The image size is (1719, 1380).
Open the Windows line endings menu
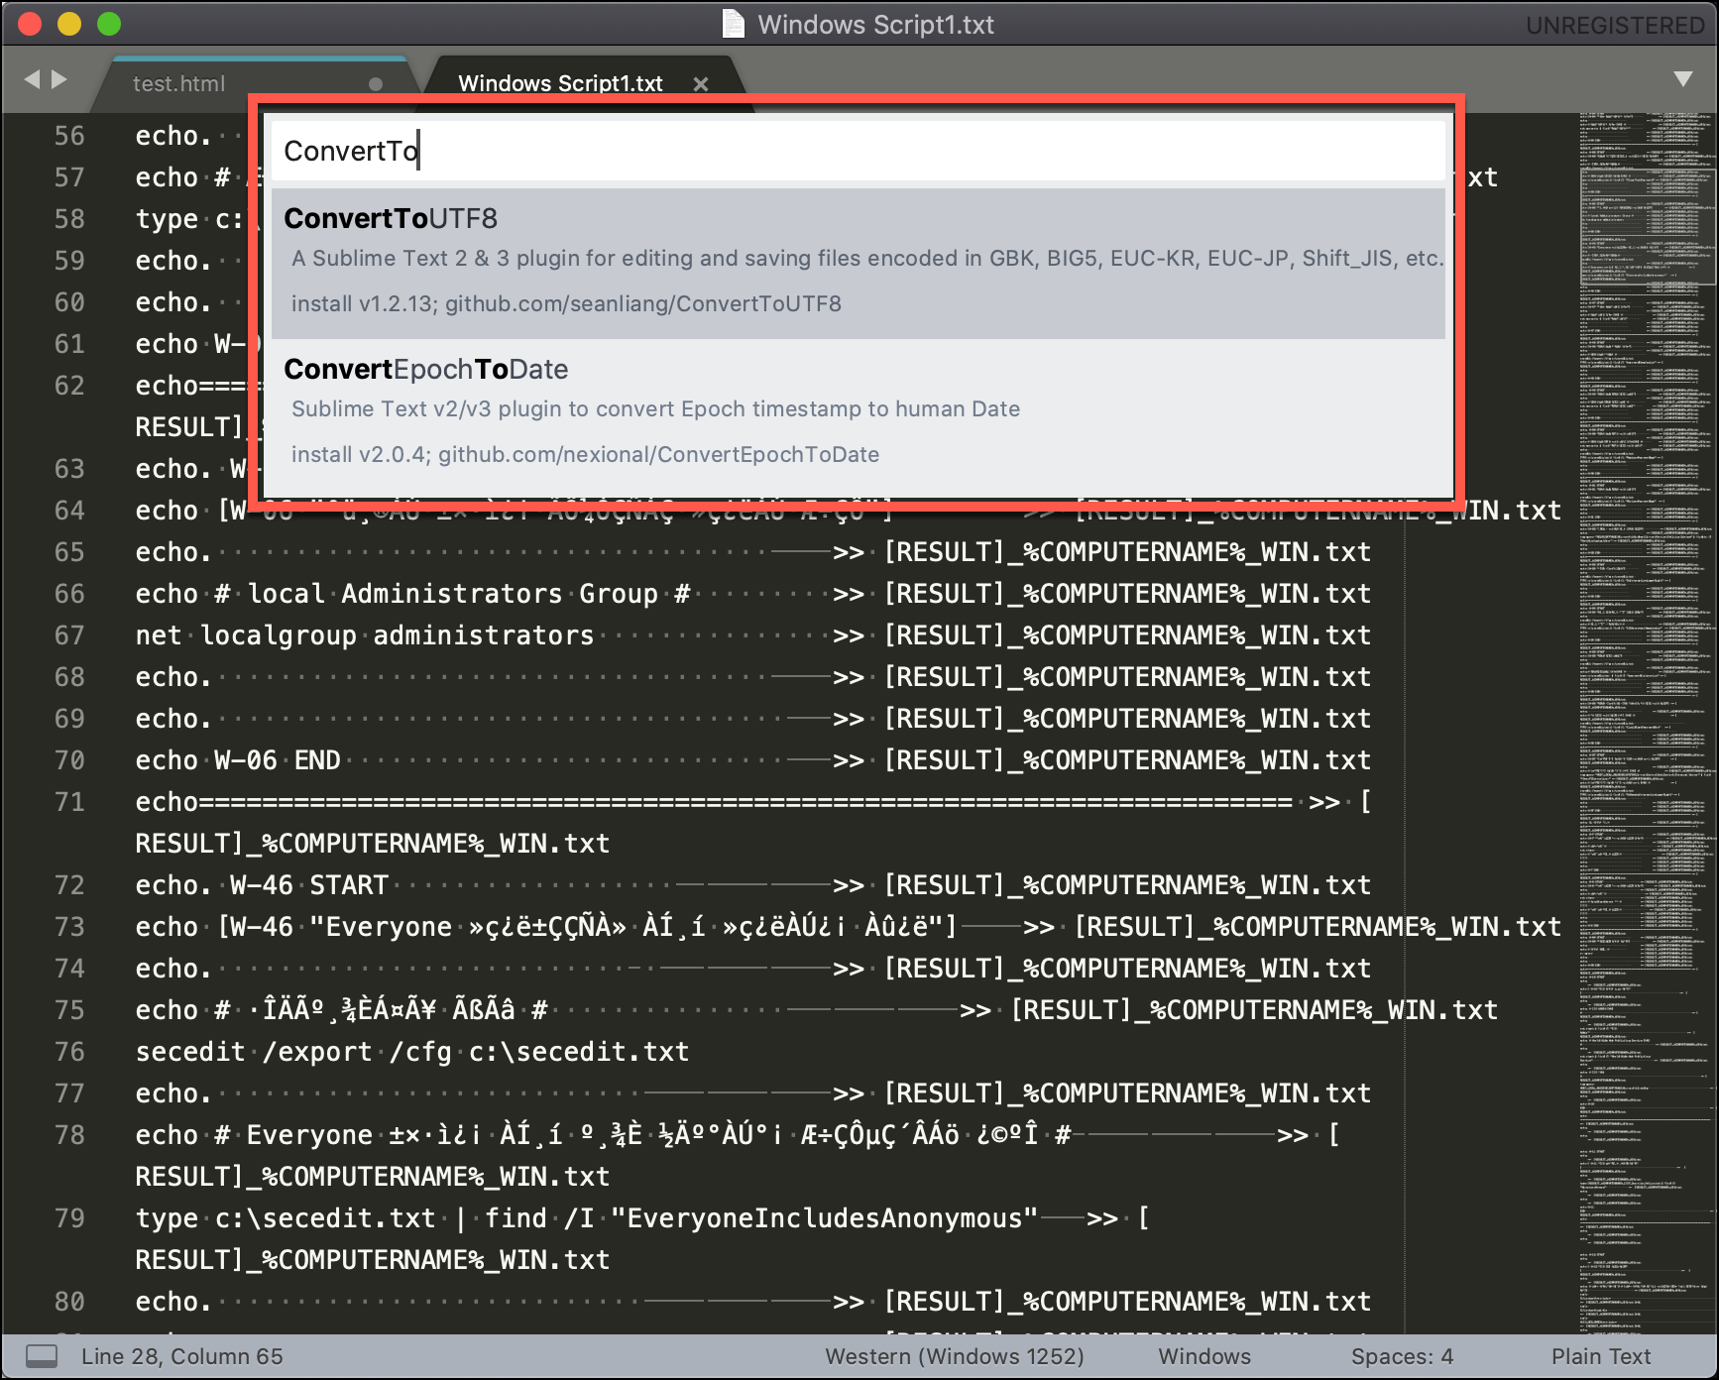tap(1204, 1356)
